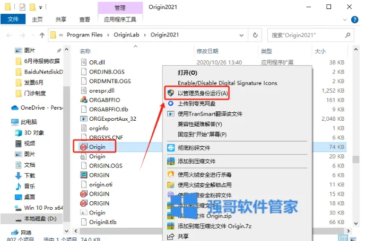Image resolution: width=365 pixels, height=241 pixels.
Task: Select Enable/Disable Digital Signature Icons
Action: pos(237,83)
